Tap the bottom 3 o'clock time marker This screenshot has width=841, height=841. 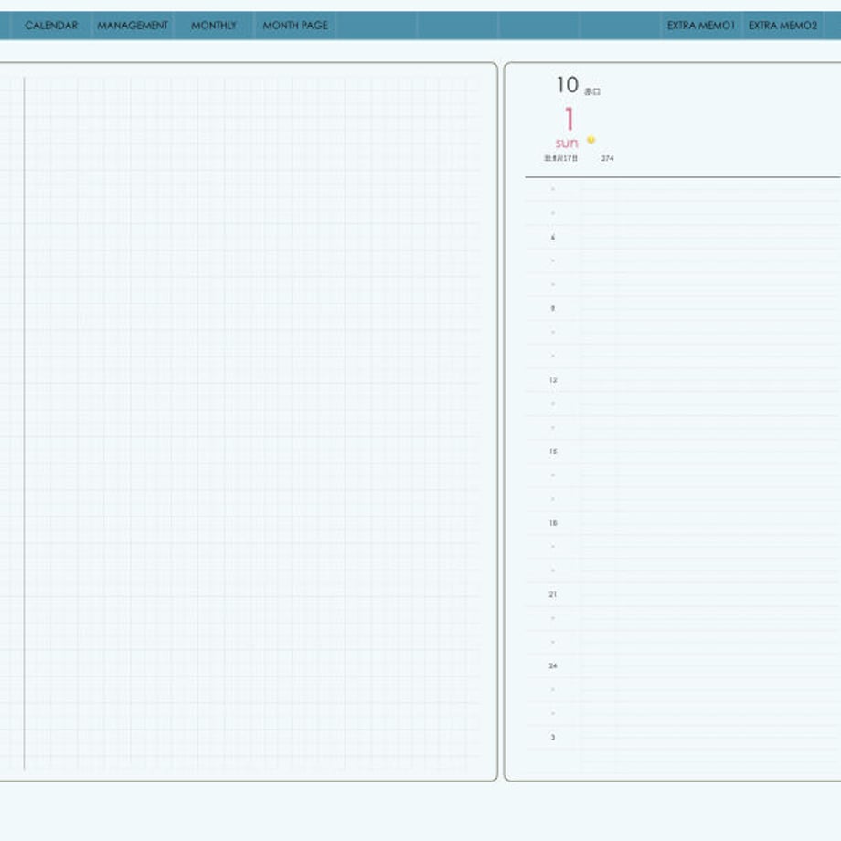553,738
